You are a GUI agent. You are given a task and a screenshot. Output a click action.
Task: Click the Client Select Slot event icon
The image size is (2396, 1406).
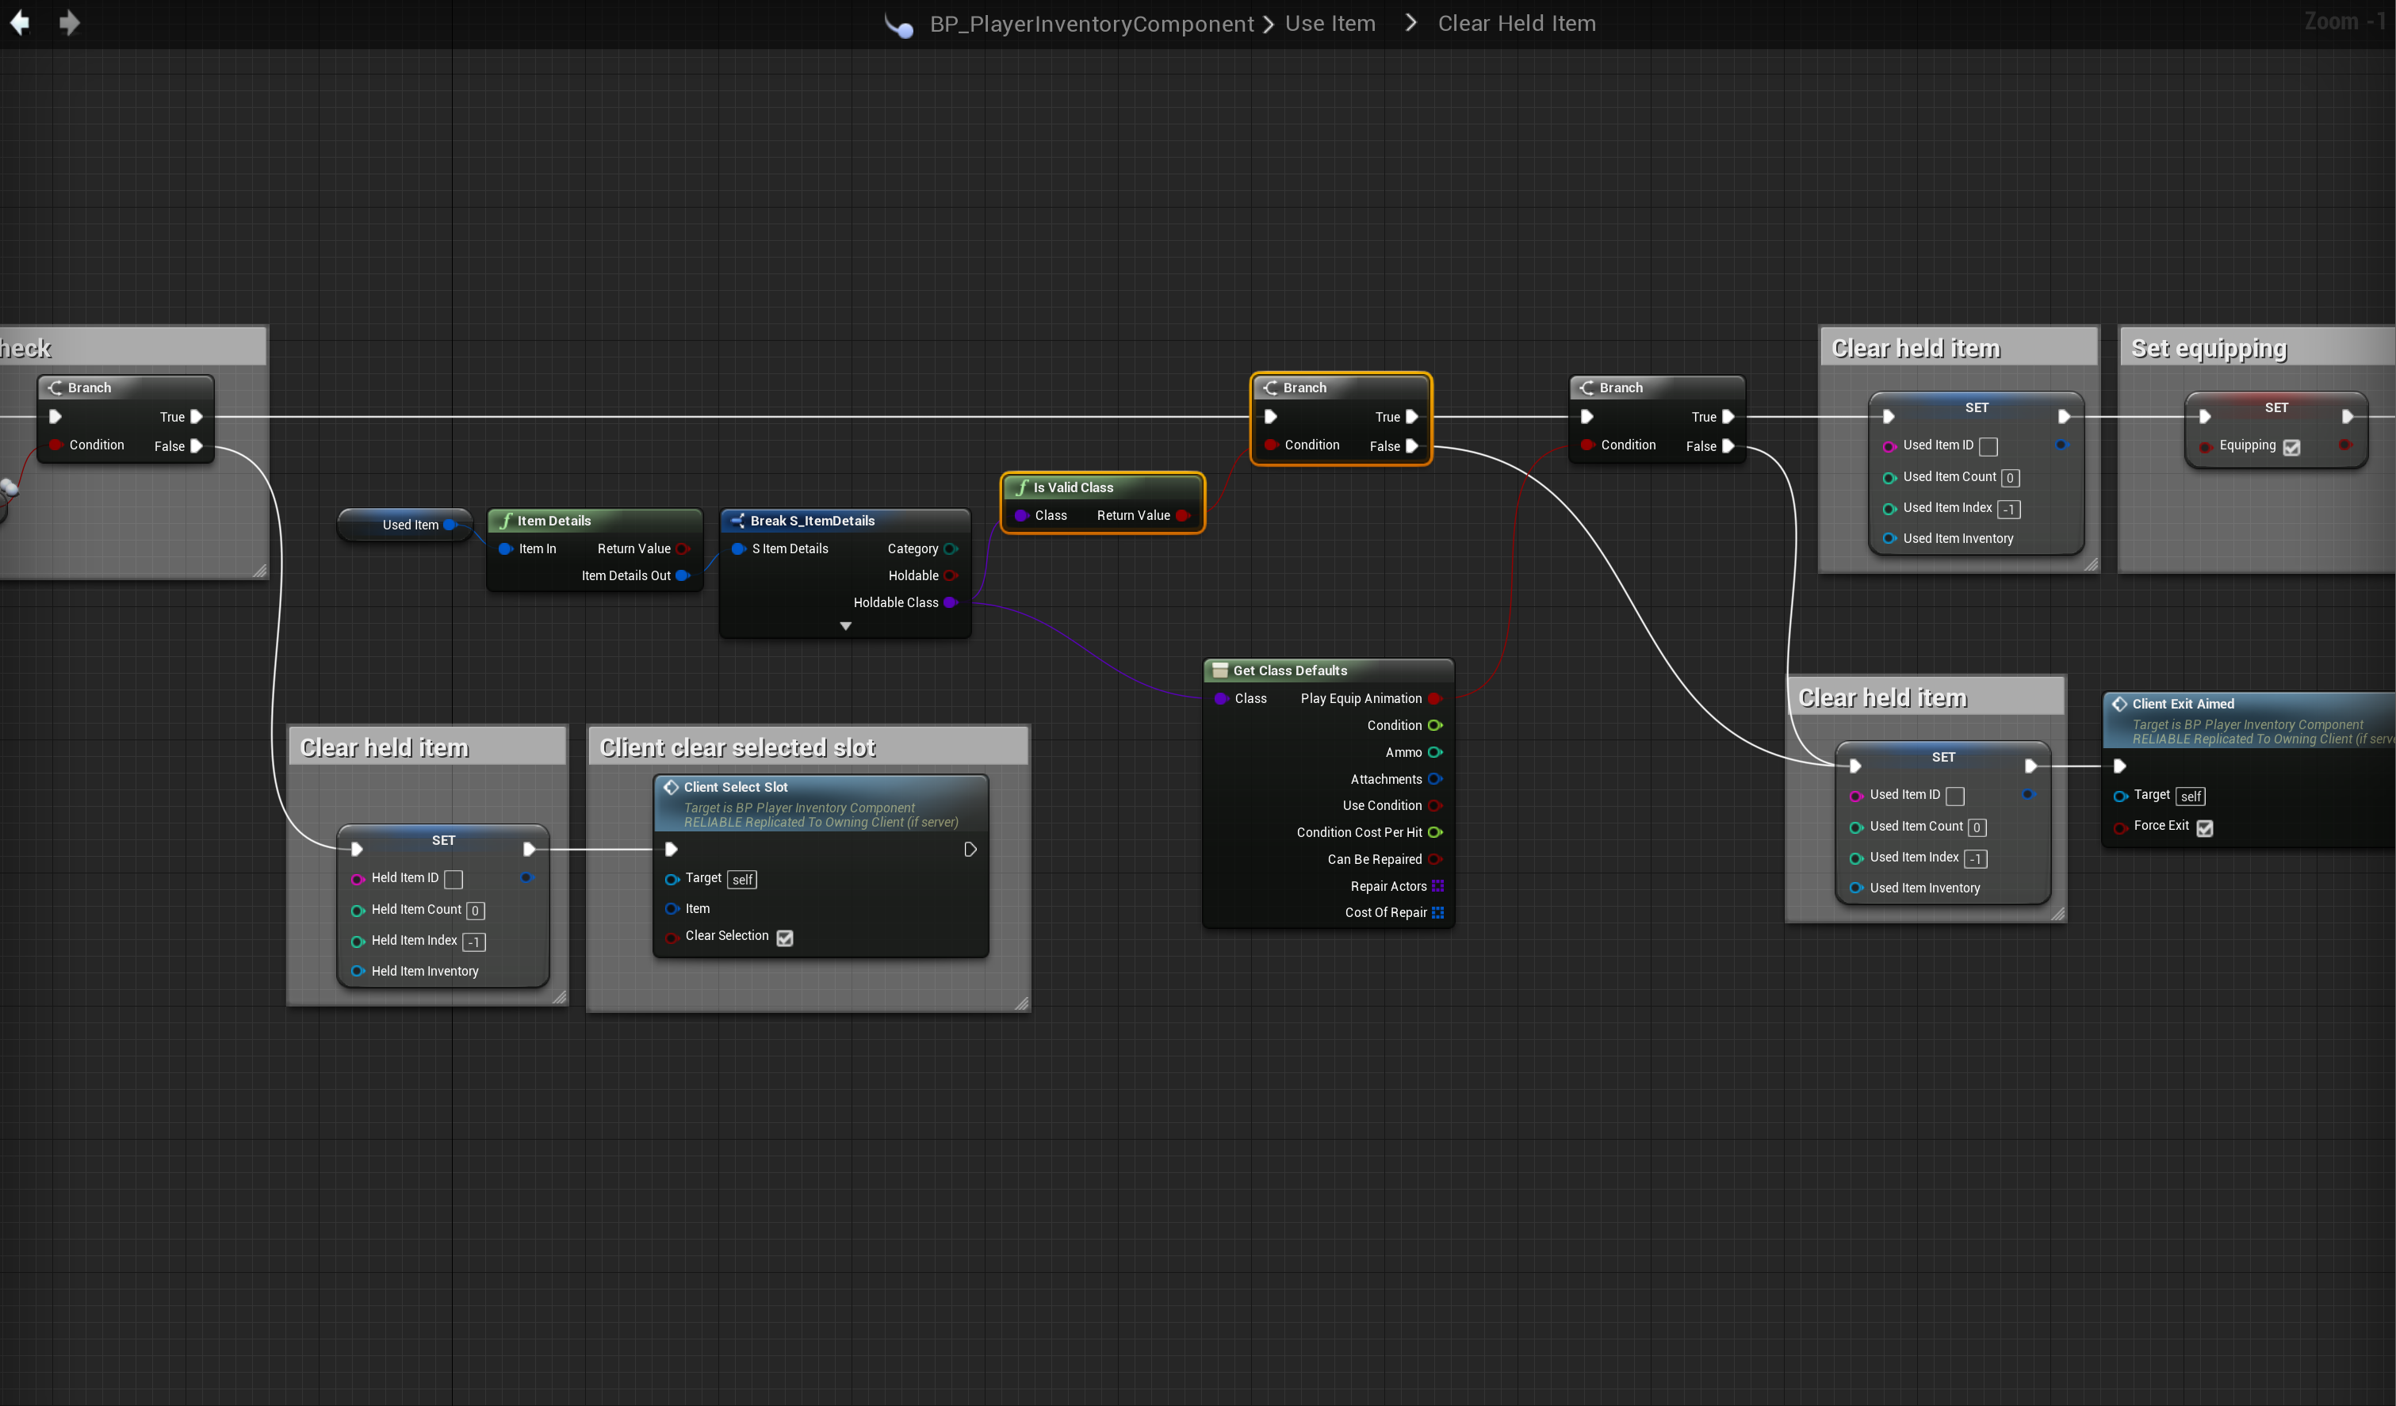tap(672, 787)
